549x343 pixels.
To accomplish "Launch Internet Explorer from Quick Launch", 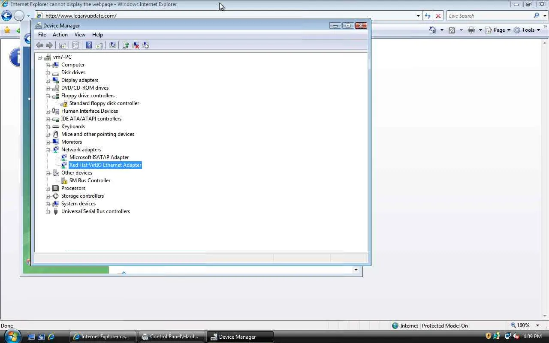I will point(51,337).
